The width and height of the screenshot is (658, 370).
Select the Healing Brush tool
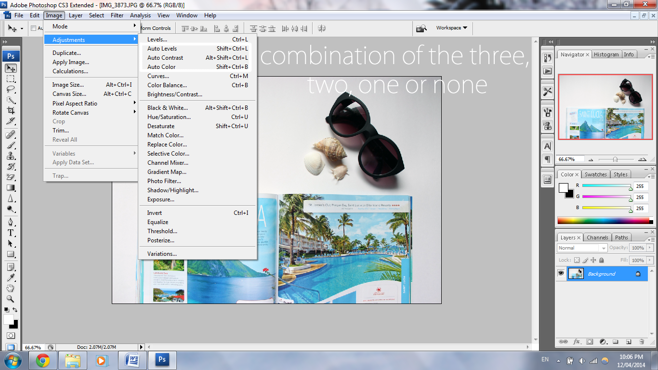pos(11,135)
